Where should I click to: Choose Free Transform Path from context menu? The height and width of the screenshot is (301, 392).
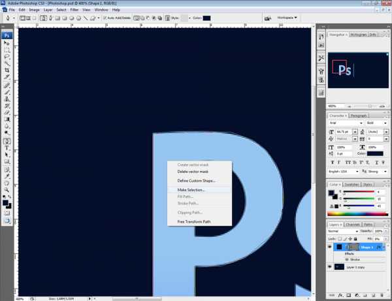pyautogui.click(x=199, y=221)
